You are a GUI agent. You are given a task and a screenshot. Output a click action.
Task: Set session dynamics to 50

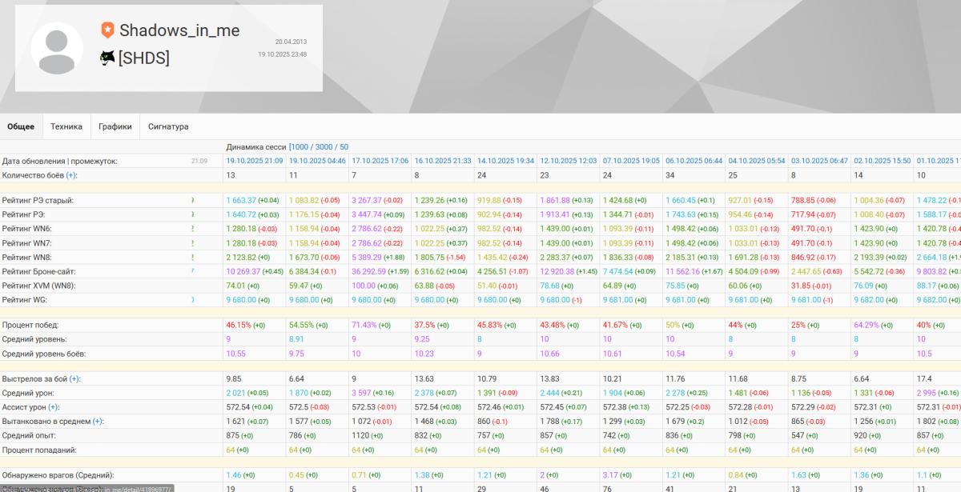[x=344, y=147]
